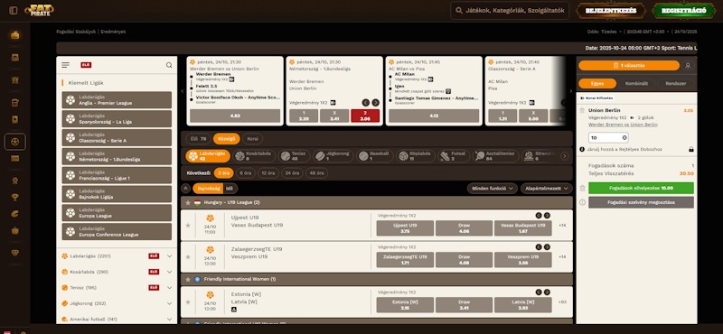Click the lock icon next to Rejtélyes Doboz
The width and height of the screenshot is (723, 334).
[690, 149]
